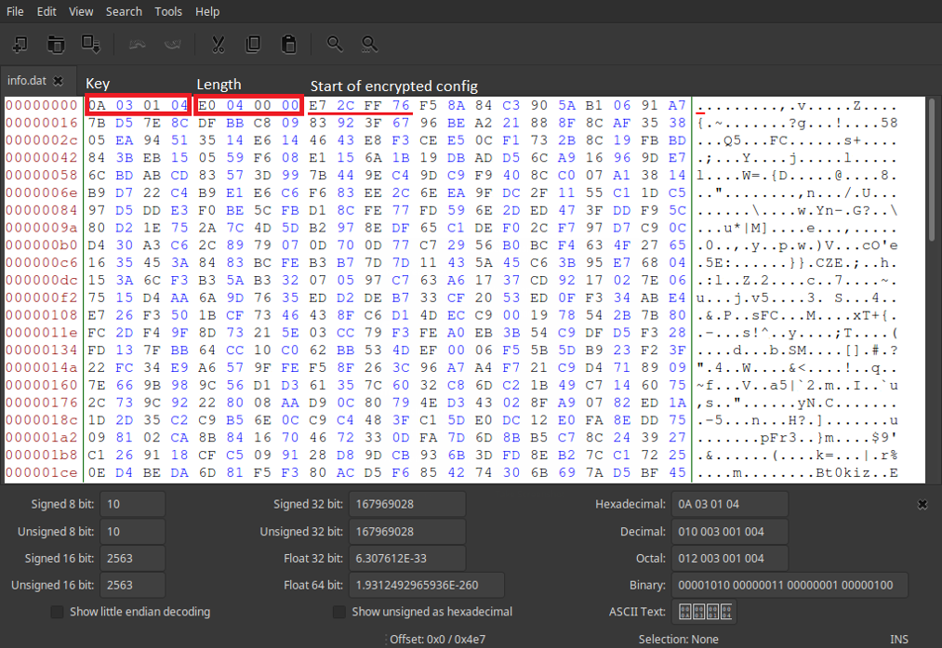Click the Open file toolbar icon
The height and width of the screenshot is (648, 942).
(x=56, y=44)
